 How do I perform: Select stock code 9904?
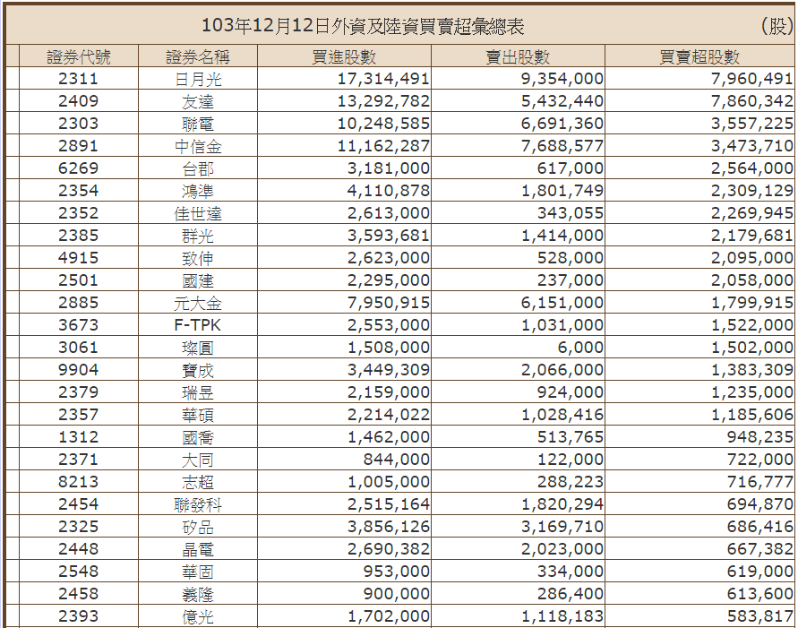(79, 370)
